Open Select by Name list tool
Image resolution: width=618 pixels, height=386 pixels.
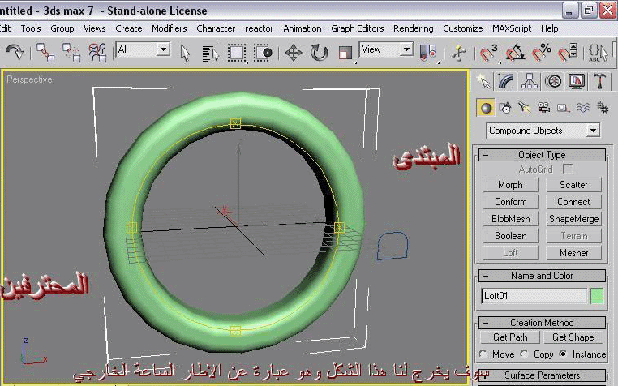211,53
